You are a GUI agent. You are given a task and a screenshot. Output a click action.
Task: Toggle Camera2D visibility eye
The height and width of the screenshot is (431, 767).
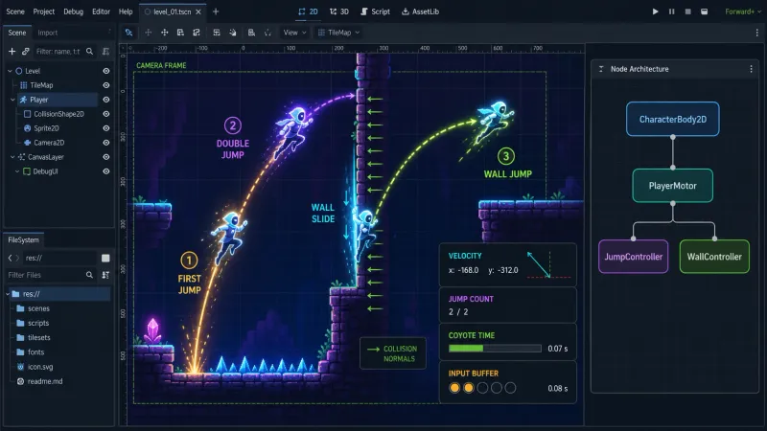(105, 143)
